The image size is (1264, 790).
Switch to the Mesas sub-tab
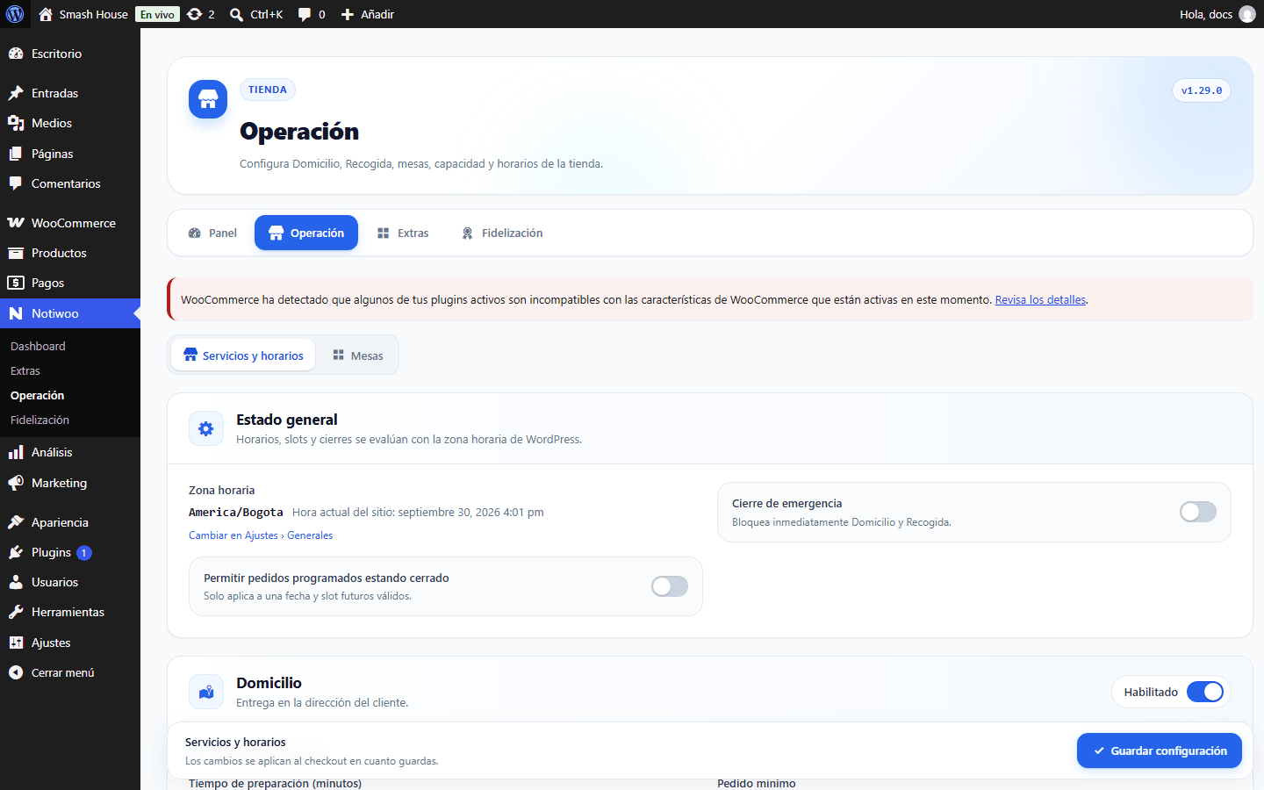[x=358, y=355]
